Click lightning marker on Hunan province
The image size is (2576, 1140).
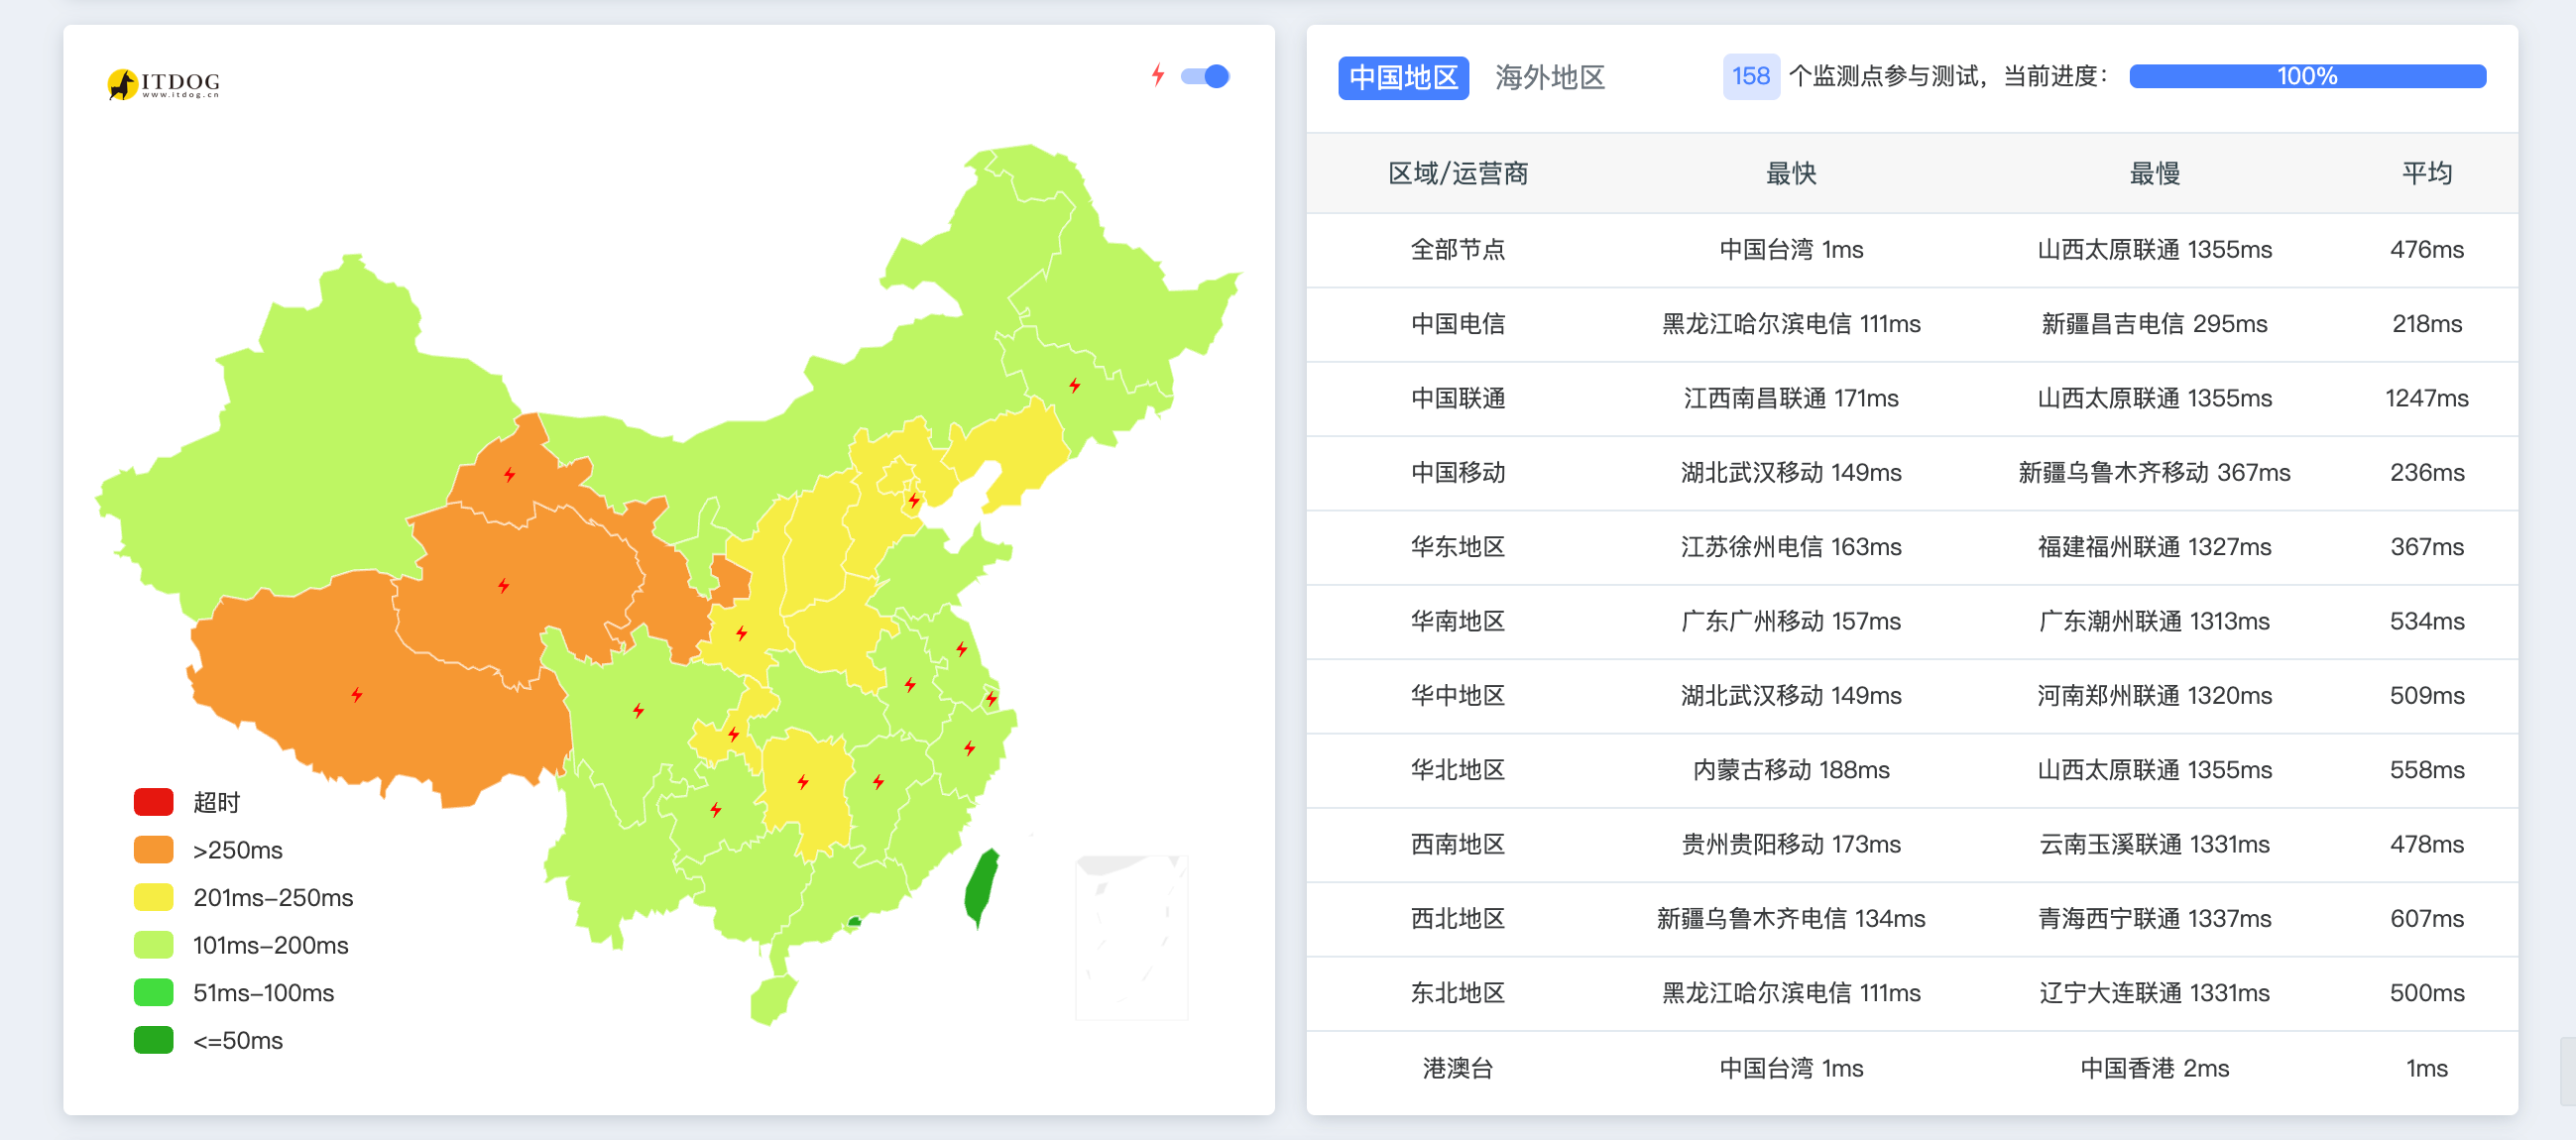(803, 781)
